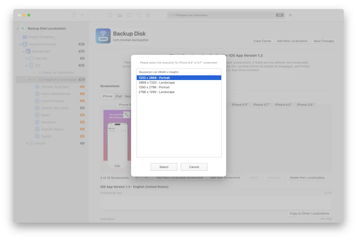Image resolution: width=357 pixels, height=240 pixels.
Task: Click the trash icon in the toolbar
Action: coord(147,15)
